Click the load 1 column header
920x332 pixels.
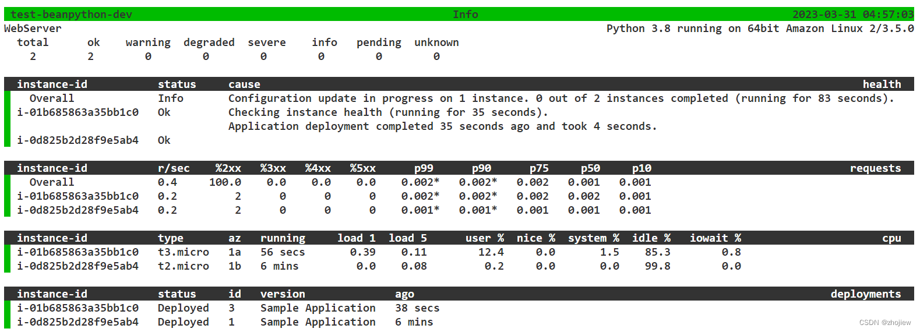357,238
